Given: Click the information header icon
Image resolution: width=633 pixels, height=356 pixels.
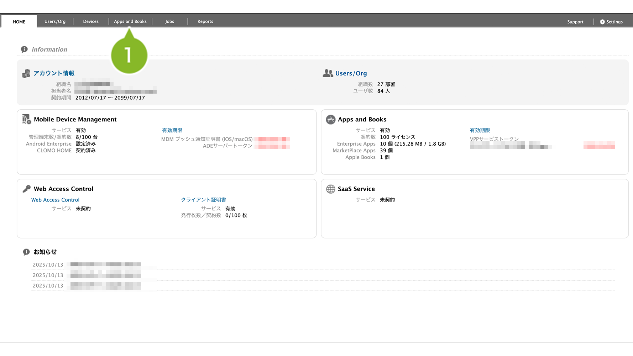Looking at the screenshot, I should point(24,49).
